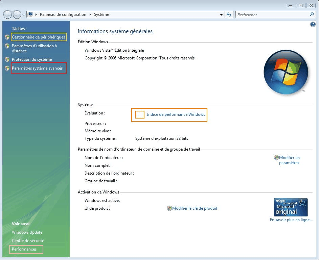319x260 pixels.
Task: Open Windows Update in Voir aussi
Action: (27, 232)
